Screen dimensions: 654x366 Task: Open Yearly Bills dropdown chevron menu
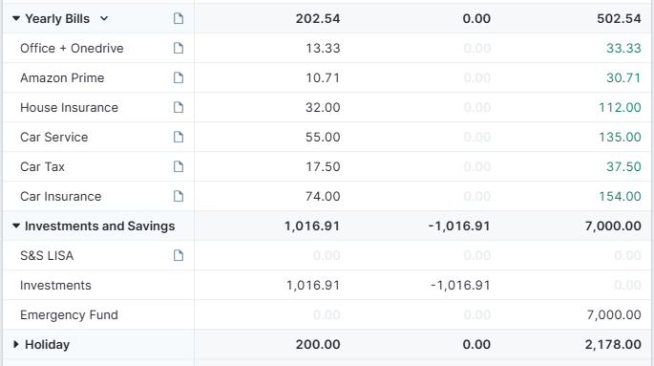click(x=104, y=18)
